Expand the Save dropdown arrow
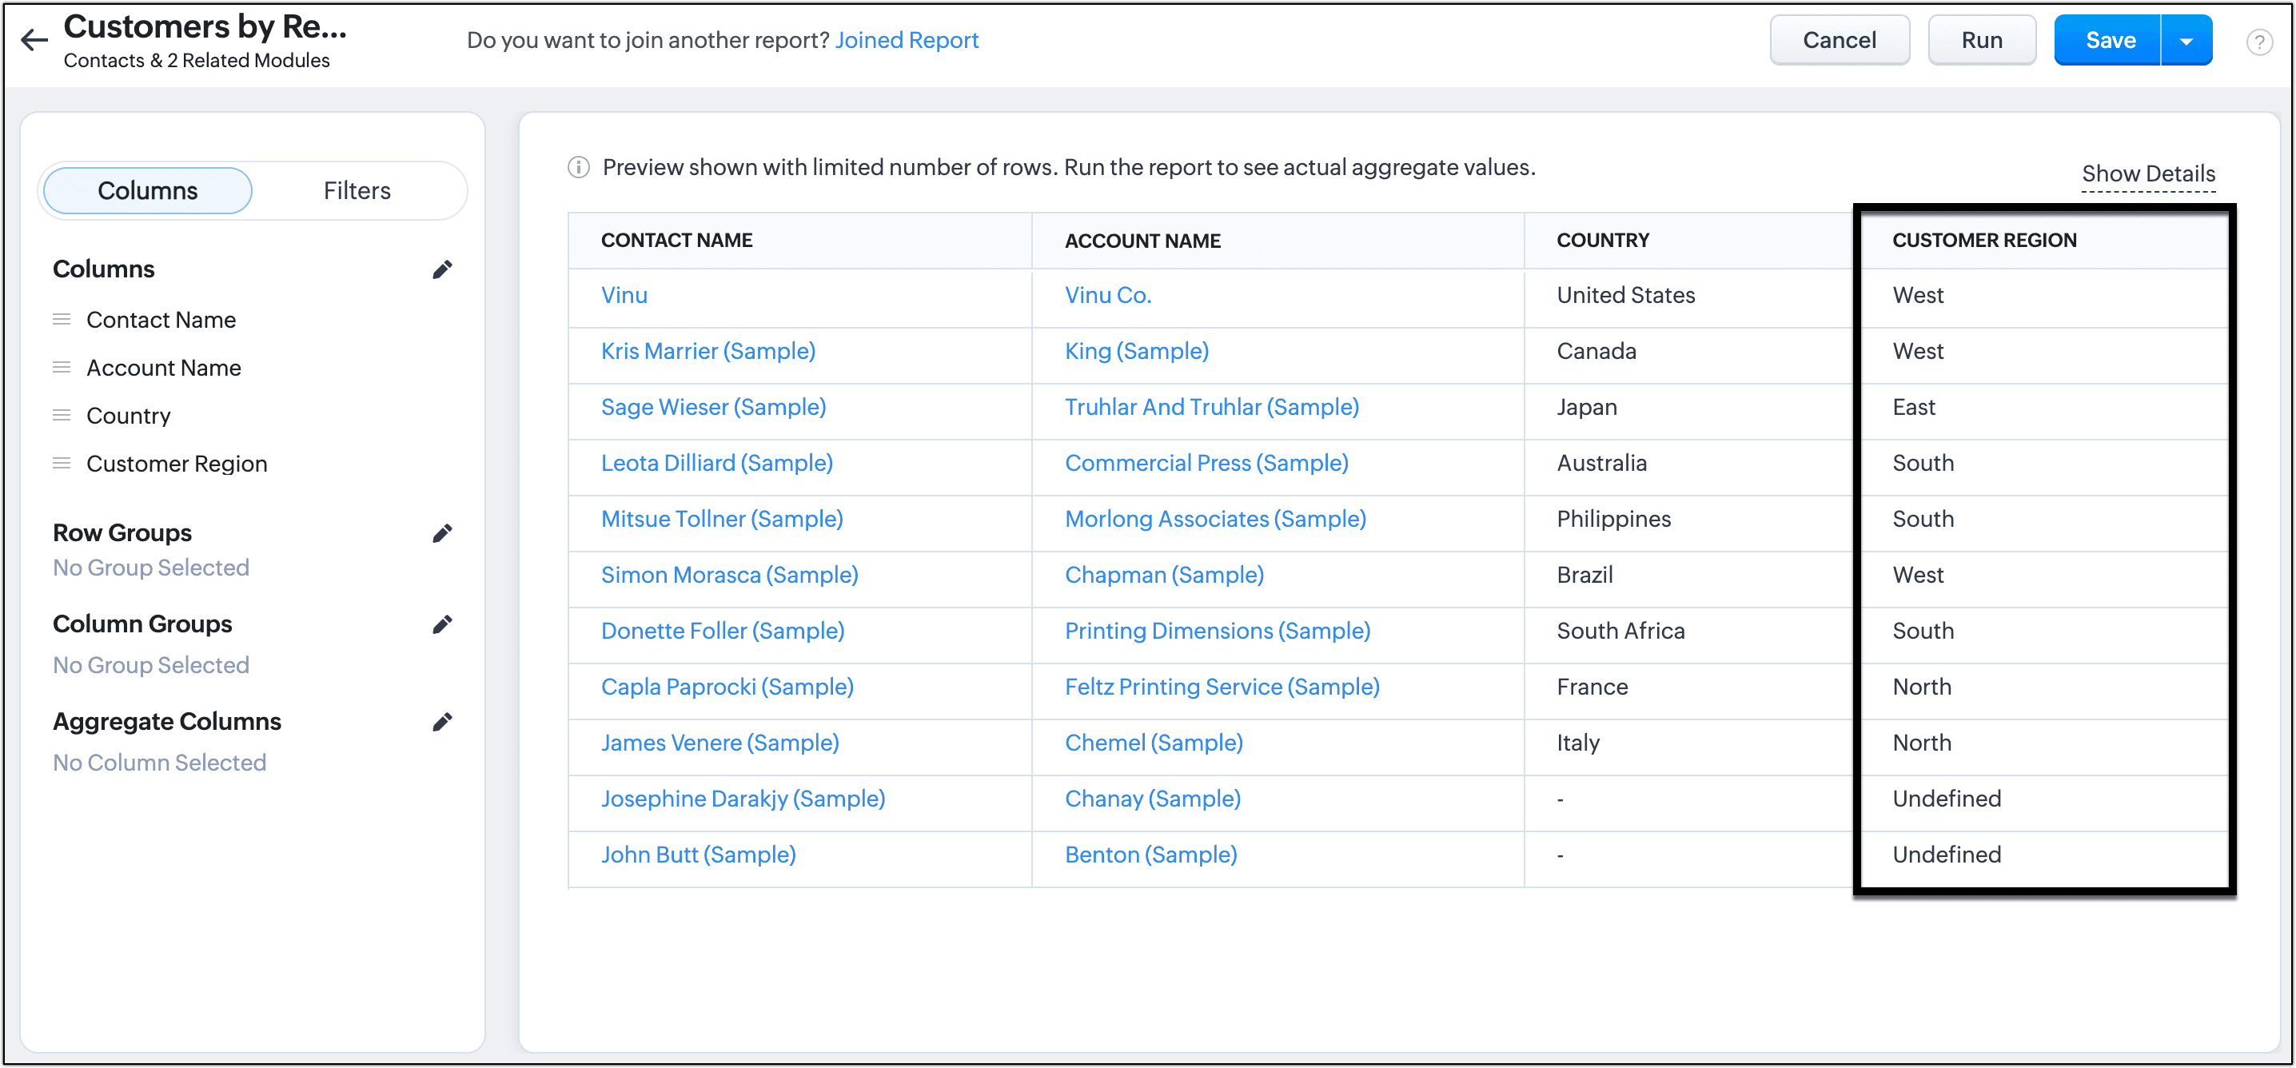 [x=2186, y=41]
